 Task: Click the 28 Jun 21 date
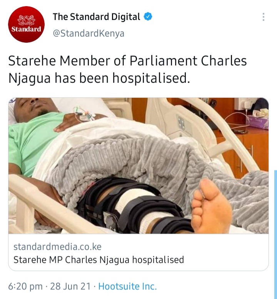click(x=70, y=286)
